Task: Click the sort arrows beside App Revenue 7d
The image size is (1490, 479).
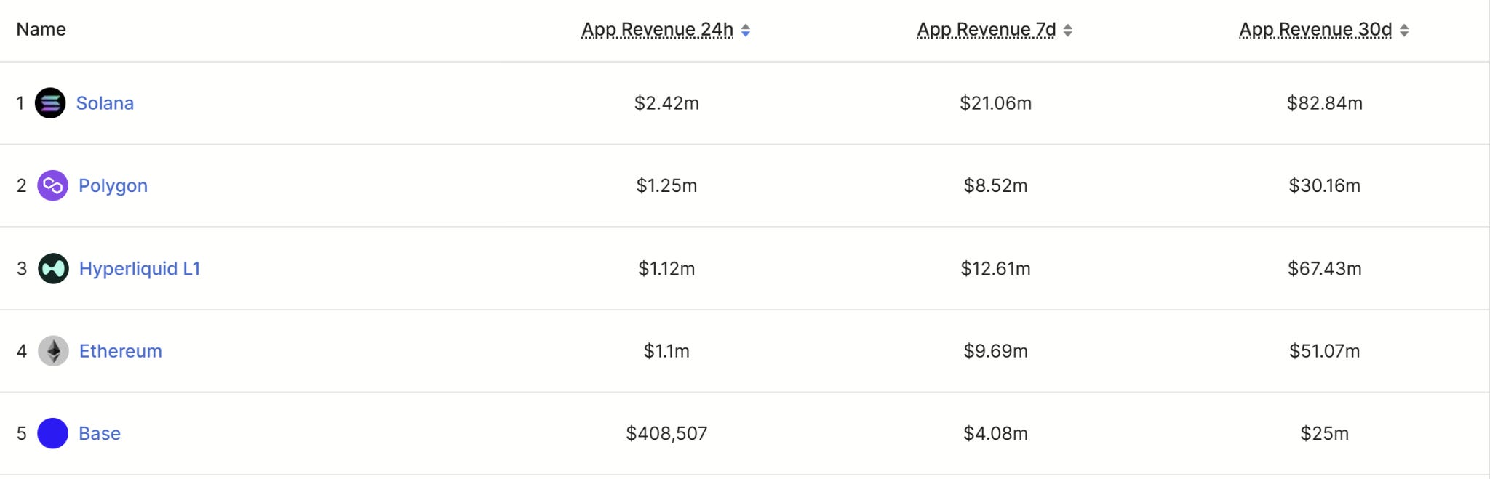Action: [1068, 31]
